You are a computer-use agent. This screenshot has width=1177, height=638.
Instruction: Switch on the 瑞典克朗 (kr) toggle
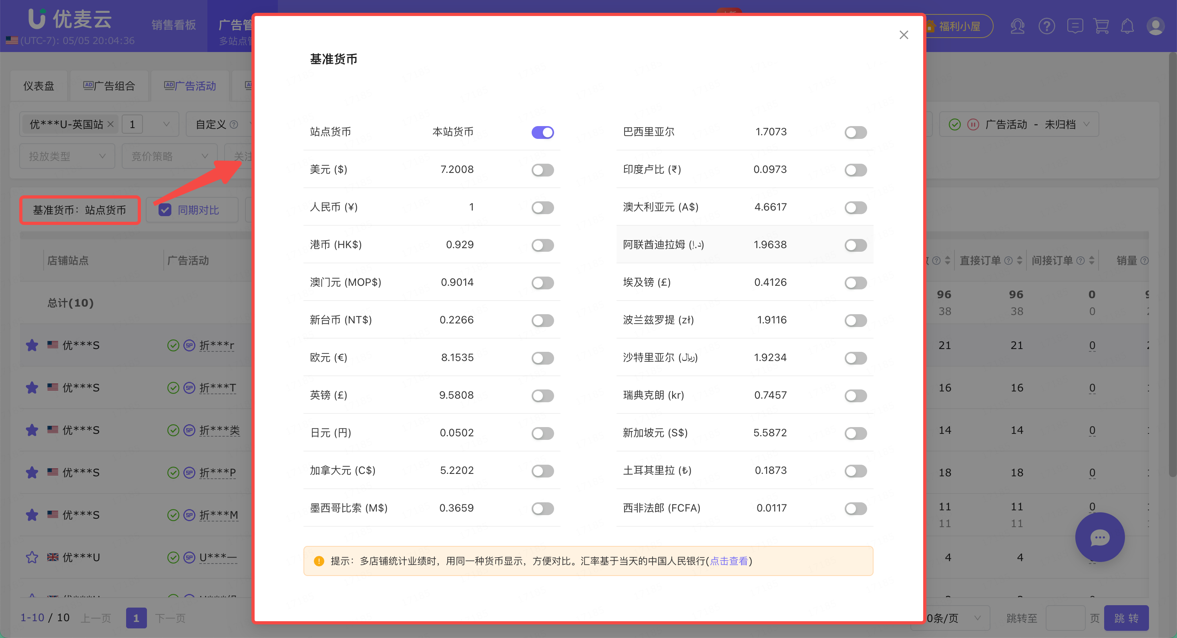(856, 395)
